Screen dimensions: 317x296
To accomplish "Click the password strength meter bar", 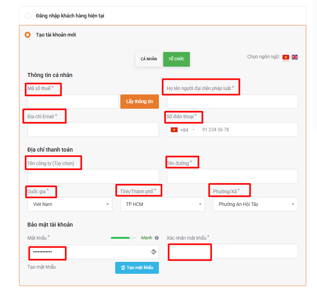I will pos(123,238).
